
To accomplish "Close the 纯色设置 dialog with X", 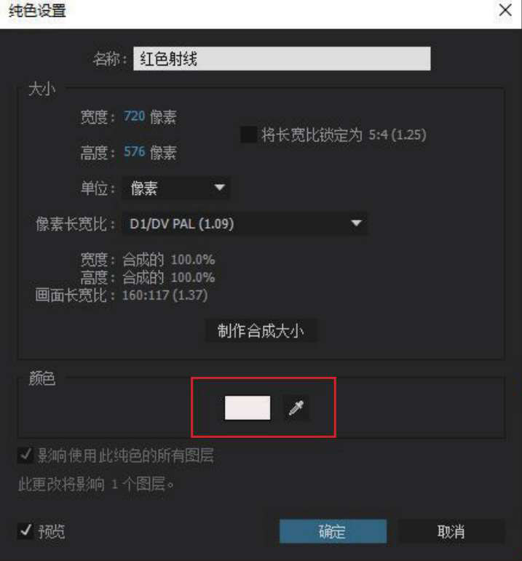I will pos(505,10).
